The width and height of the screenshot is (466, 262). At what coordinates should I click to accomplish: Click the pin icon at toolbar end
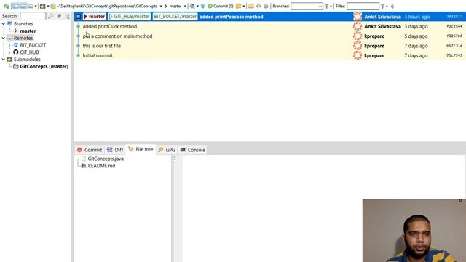coord(392,7)
